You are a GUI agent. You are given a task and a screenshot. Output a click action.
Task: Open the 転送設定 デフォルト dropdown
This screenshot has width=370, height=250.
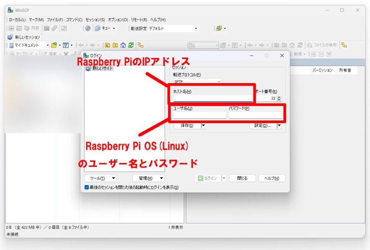195,28
